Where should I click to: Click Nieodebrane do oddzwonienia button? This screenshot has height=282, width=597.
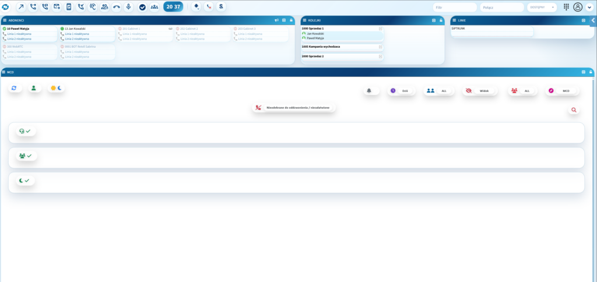pyautogui.click(x=294, y=108)
